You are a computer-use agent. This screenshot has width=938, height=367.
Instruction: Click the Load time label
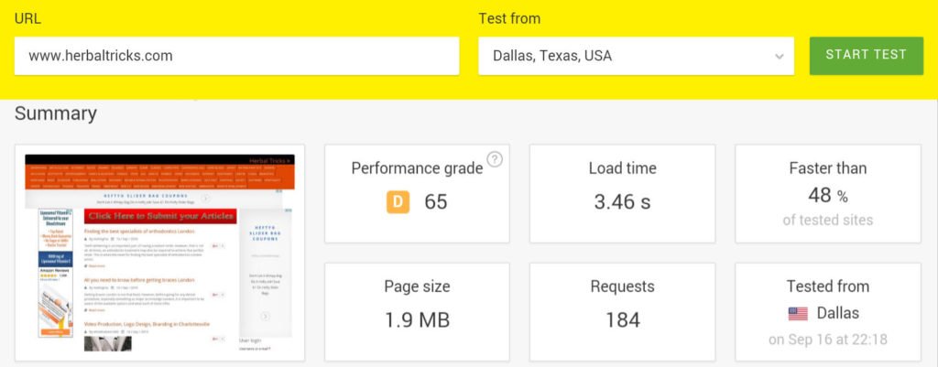click(x=622, y=168)
